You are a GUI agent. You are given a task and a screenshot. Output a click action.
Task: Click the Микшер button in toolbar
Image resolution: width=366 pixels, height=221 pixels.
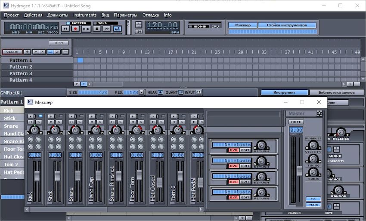tap(242, 25)
